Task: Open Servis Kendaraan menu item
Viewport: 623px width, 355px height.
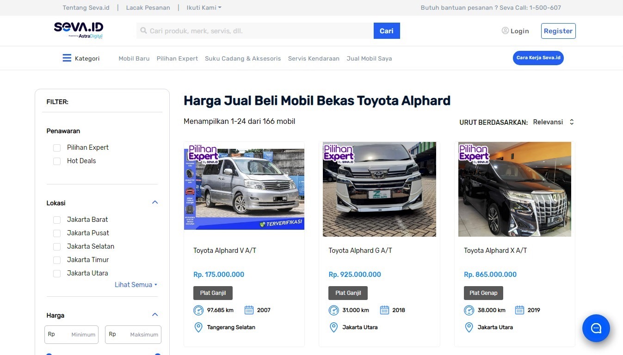Action: pos(314,59)
